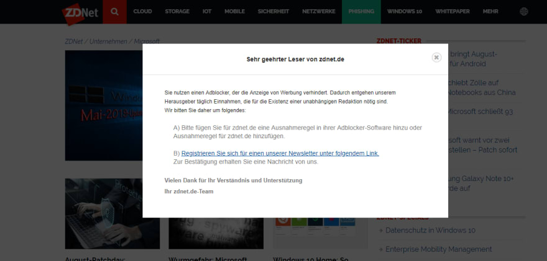Go to the IOT section
This screenshot has height=261, width=547.
pos(207,12)
